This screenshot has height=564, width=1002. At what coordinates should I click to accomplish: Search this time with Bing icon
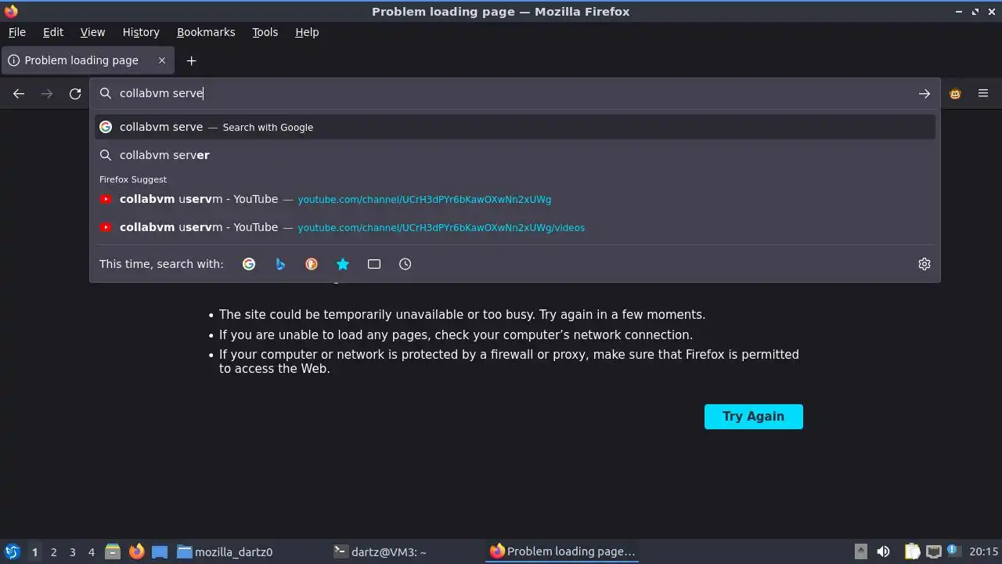[x=280, y=264]
